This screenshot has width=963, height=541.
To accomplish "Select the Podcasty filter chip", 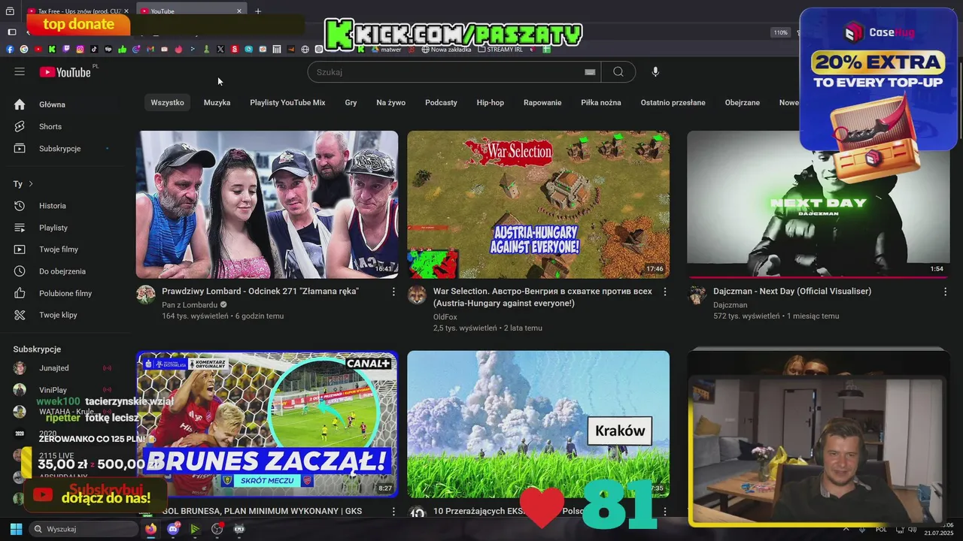I will 441,102.
